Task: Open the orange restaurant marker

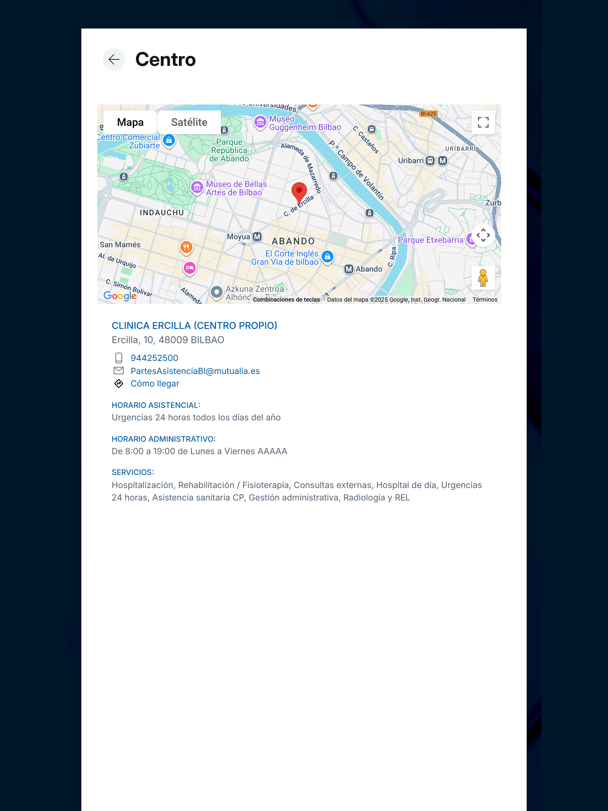Action: (x=186, y=247)
